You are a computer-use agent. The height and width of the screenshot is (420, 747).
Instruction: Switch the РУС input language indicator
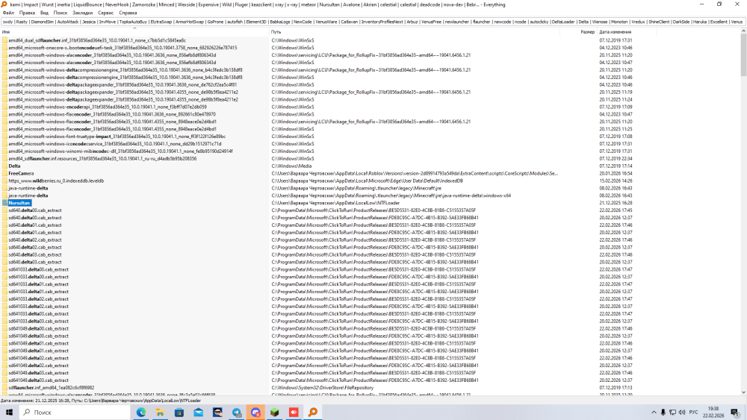(694, 413)
